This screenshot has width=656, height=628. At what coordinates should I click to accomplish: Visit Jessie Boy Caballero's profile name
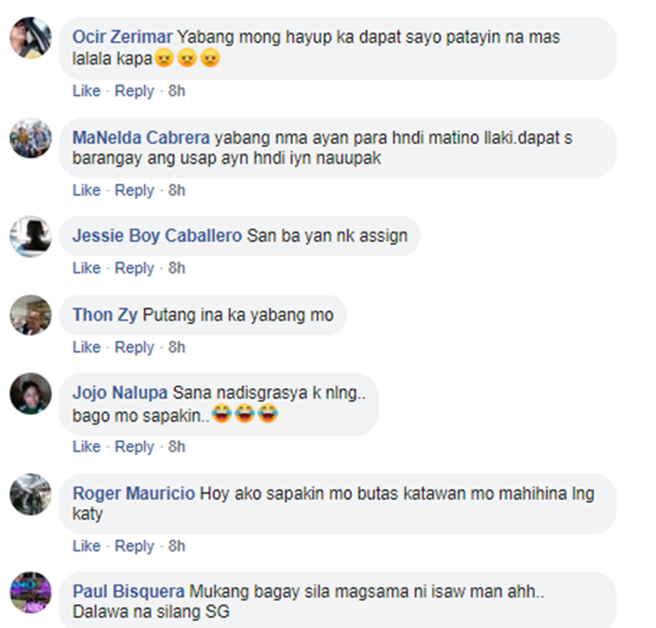[x=157, y=236]
